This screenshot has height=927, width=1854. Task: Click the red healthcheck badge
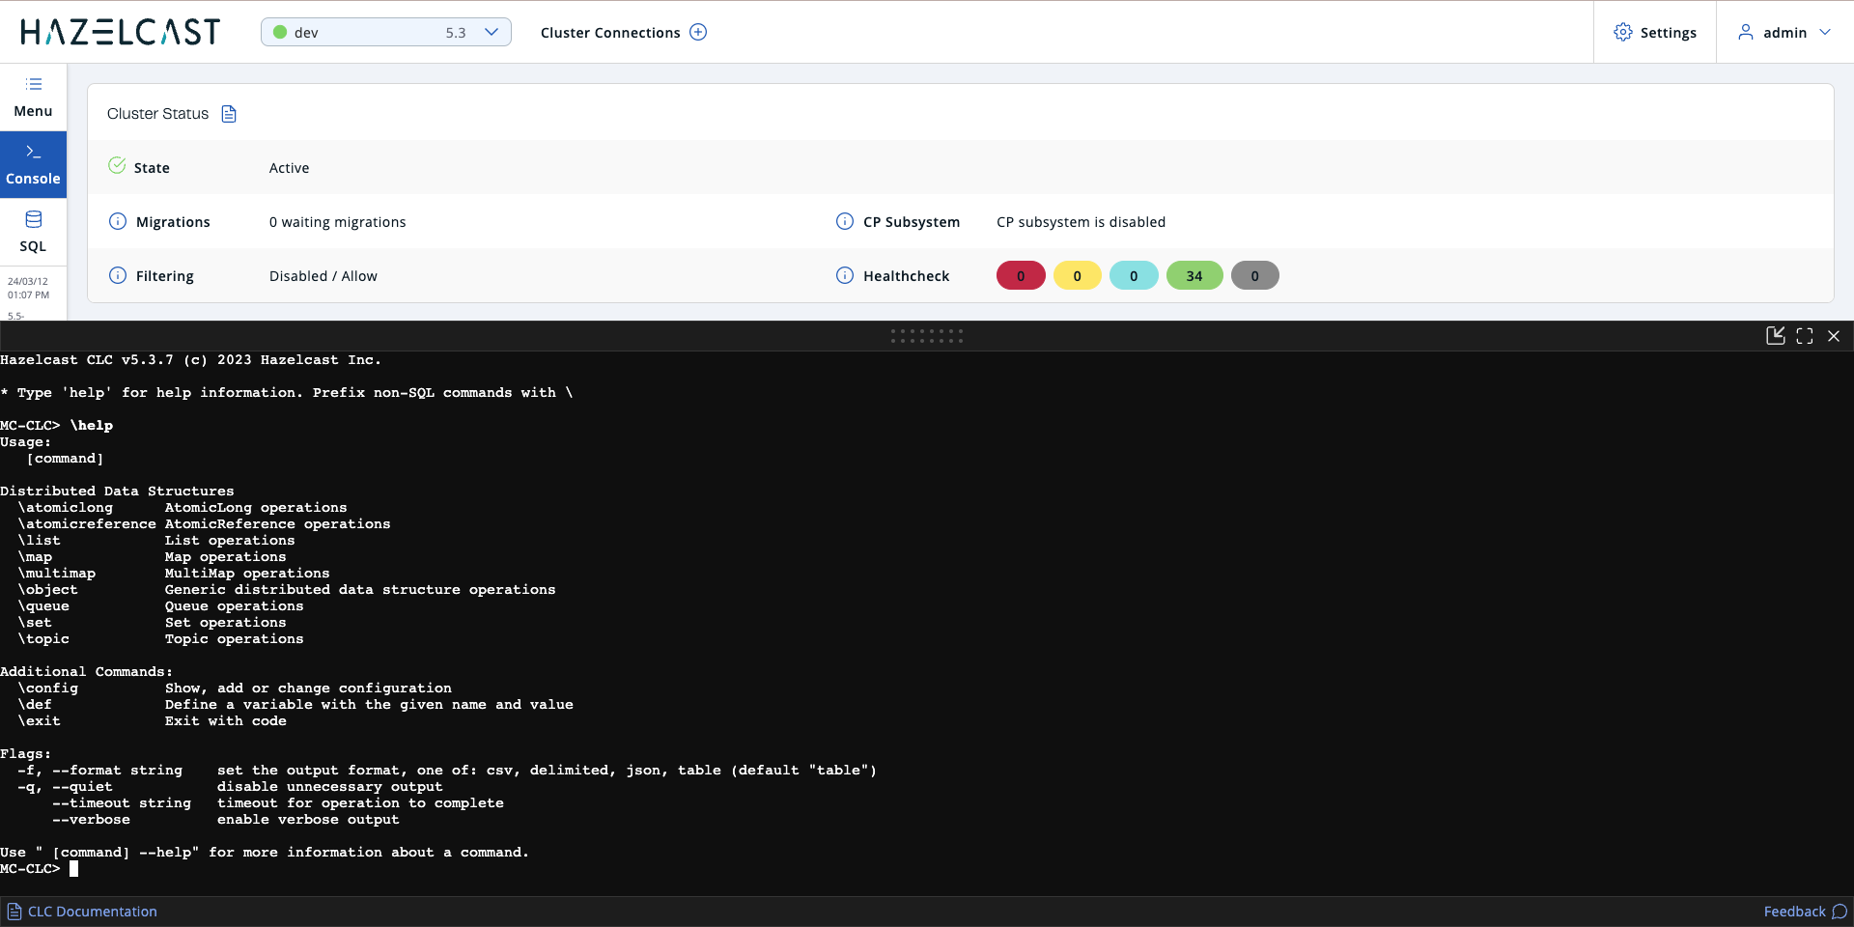point(1020,275)
